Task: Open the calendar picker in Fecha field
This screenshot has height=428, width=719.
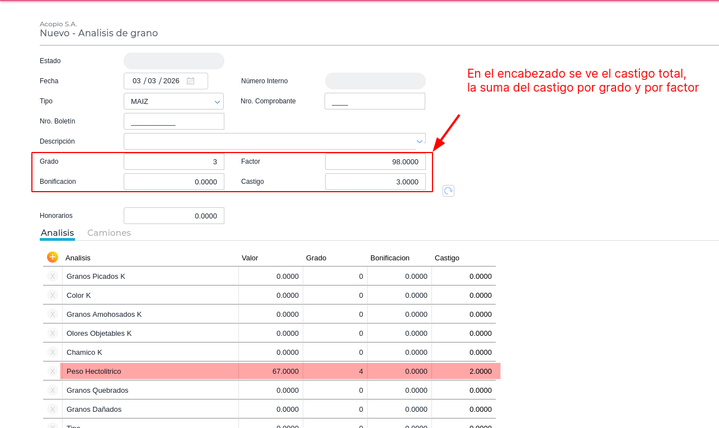Action: [190, 81]
